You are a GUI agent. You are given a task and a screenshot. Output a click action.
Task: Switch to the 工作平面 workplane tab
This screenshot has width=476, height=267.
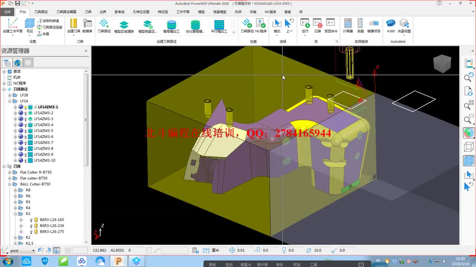tap(183, 12)
